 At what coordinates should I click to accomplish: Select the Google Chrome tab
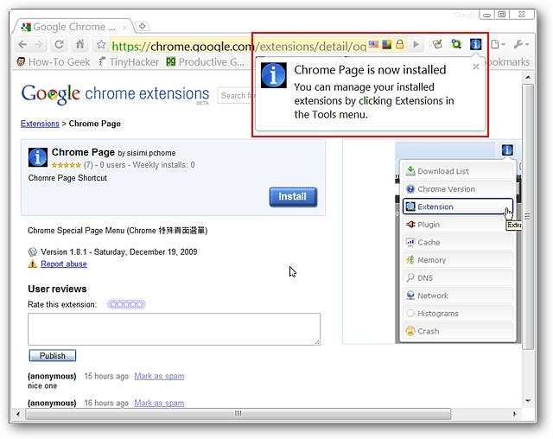pos(73,27)
